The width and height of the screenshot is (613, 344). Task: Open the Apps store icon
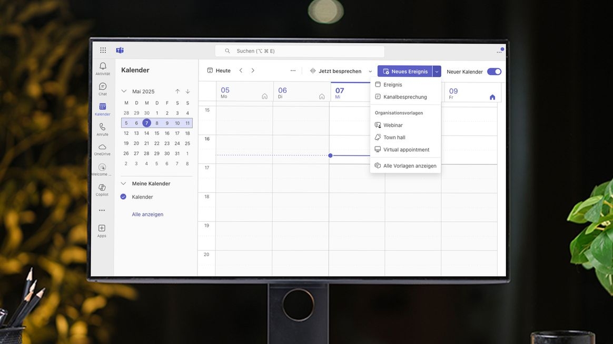coord(102,229)
